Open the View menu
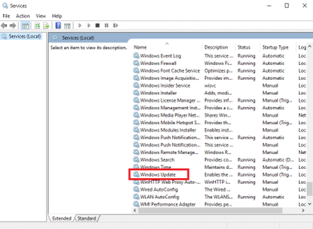This screenshot has width=313, height=229. coord(41,16)
